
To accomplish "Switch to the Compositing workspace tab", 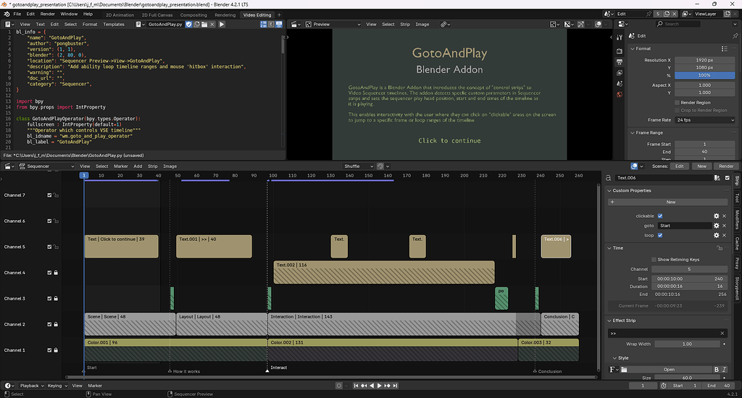I will (193, 15).
